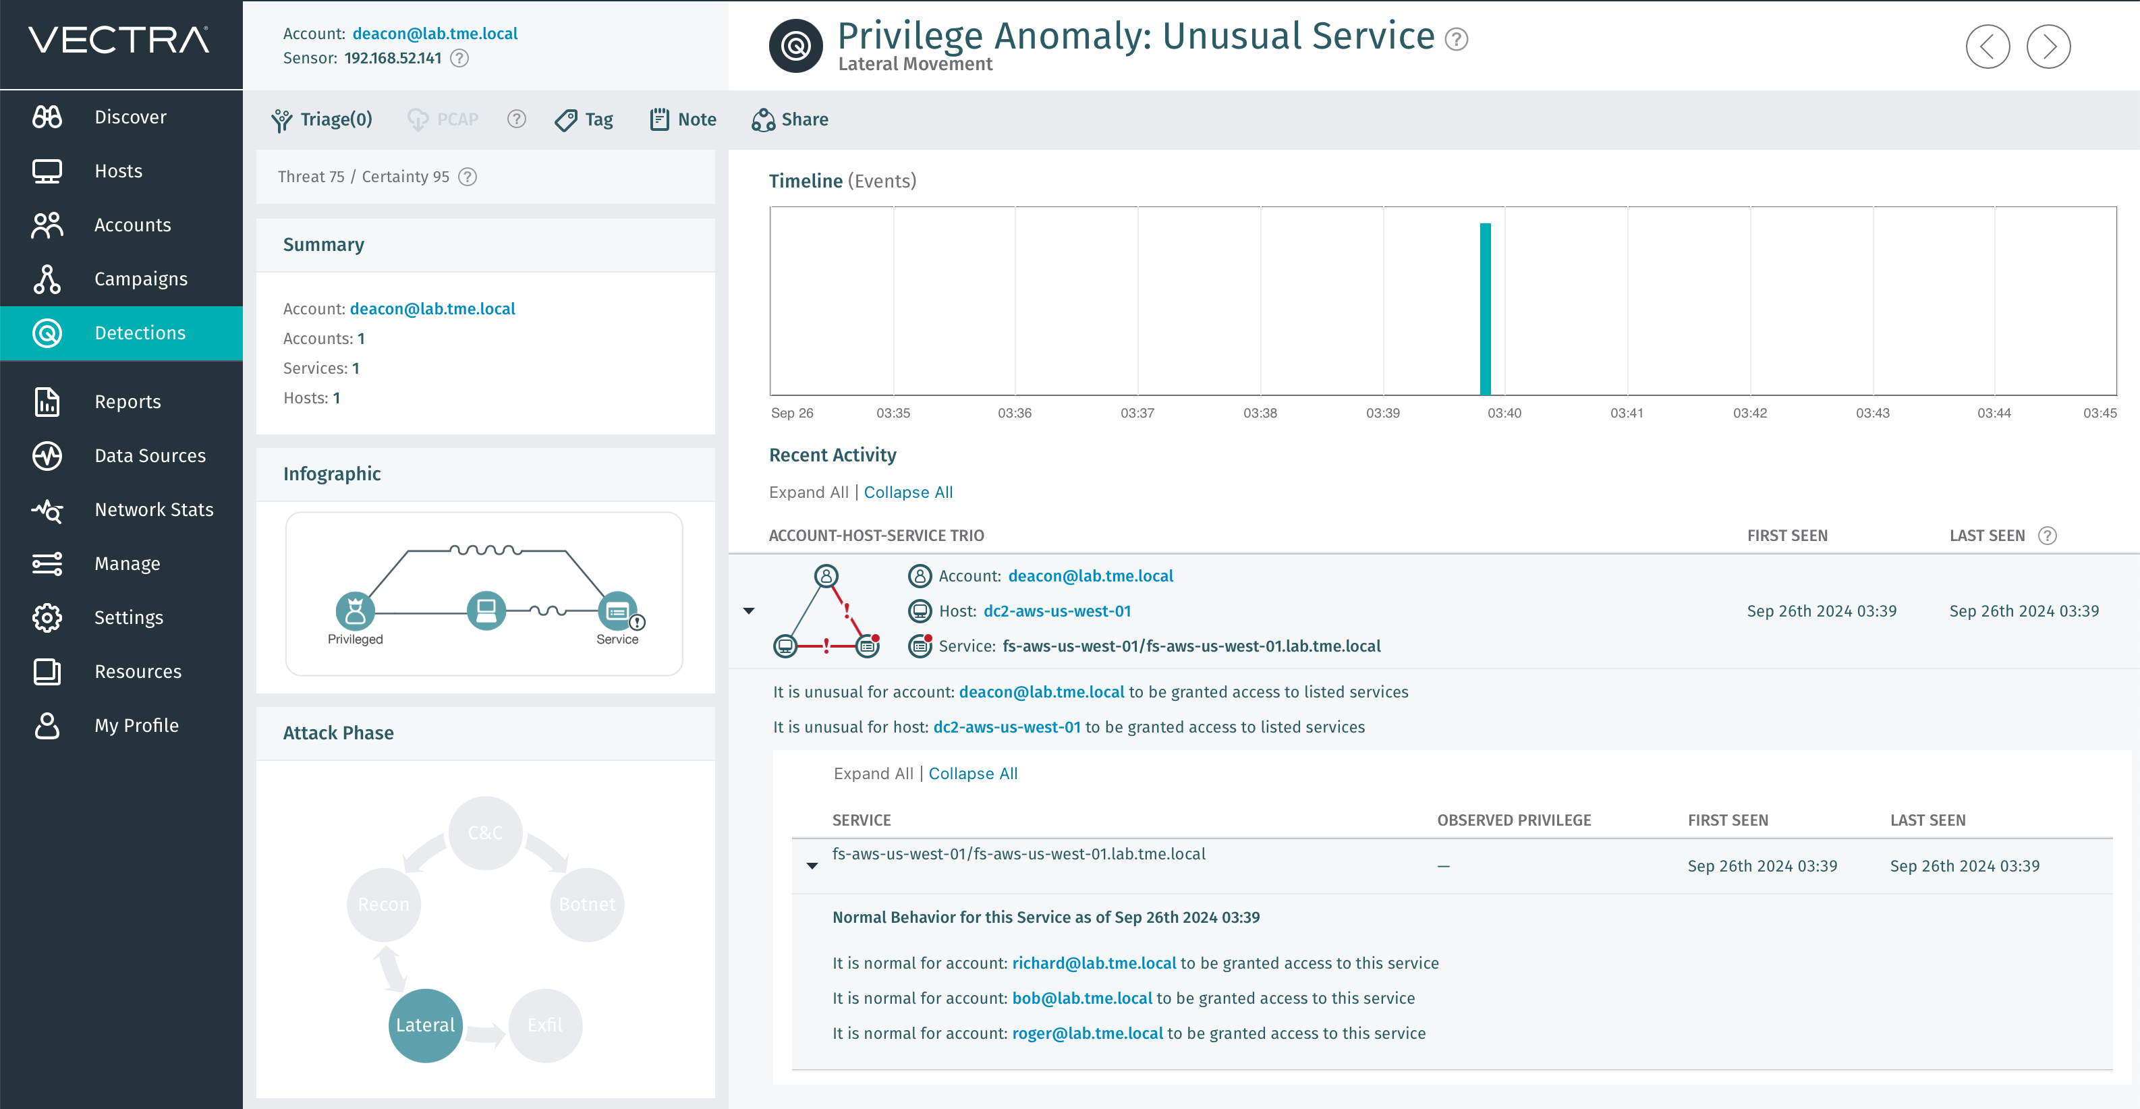Open the Accounts section

132,224
